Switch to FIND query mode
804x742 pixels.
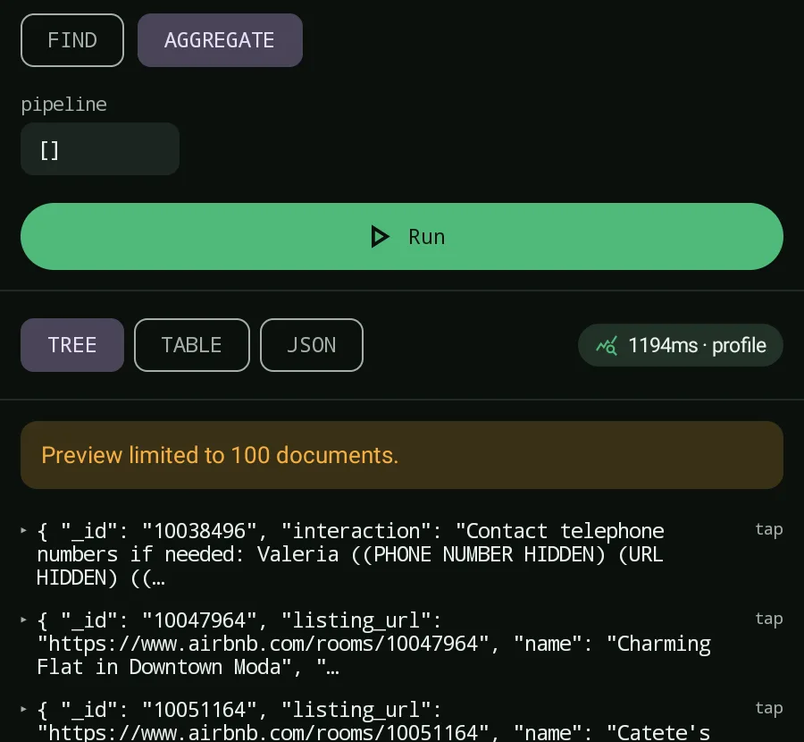pos(72,40)
